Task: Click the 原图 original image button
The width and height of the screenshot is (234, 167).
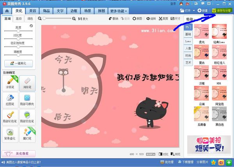Action: coord(137,19)
